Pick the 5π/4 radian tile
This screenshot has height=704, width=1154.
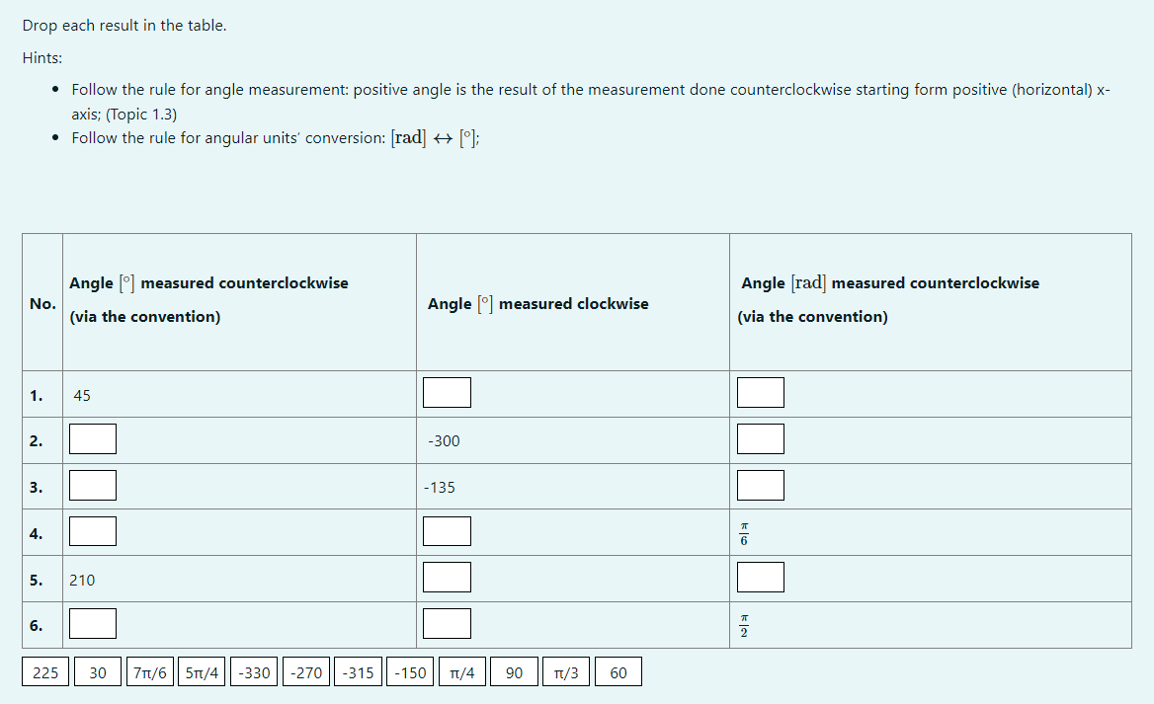click(x=202, y=671)
